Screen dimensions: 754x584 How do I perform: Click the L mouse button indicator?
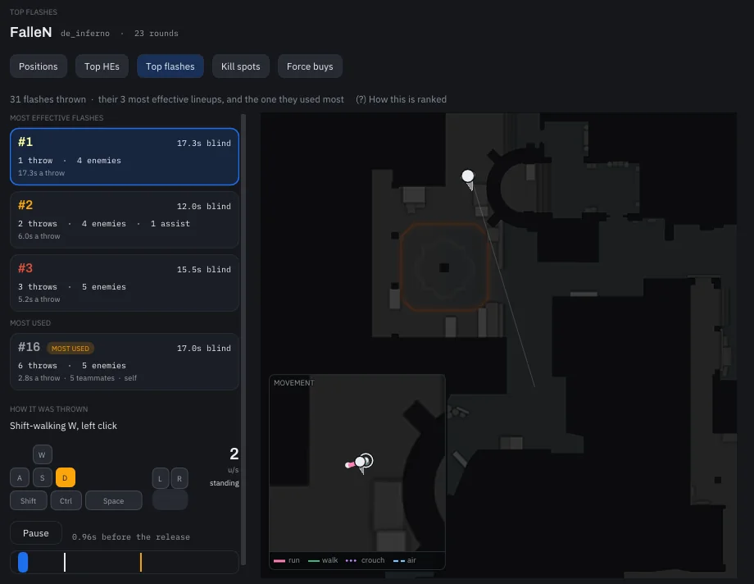coord(160,478)
